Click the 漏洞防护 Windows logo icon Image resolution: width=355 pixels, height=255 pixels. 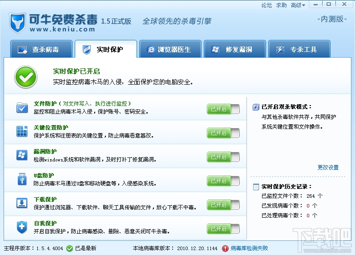pyautogui.click(x=22, y=155)
